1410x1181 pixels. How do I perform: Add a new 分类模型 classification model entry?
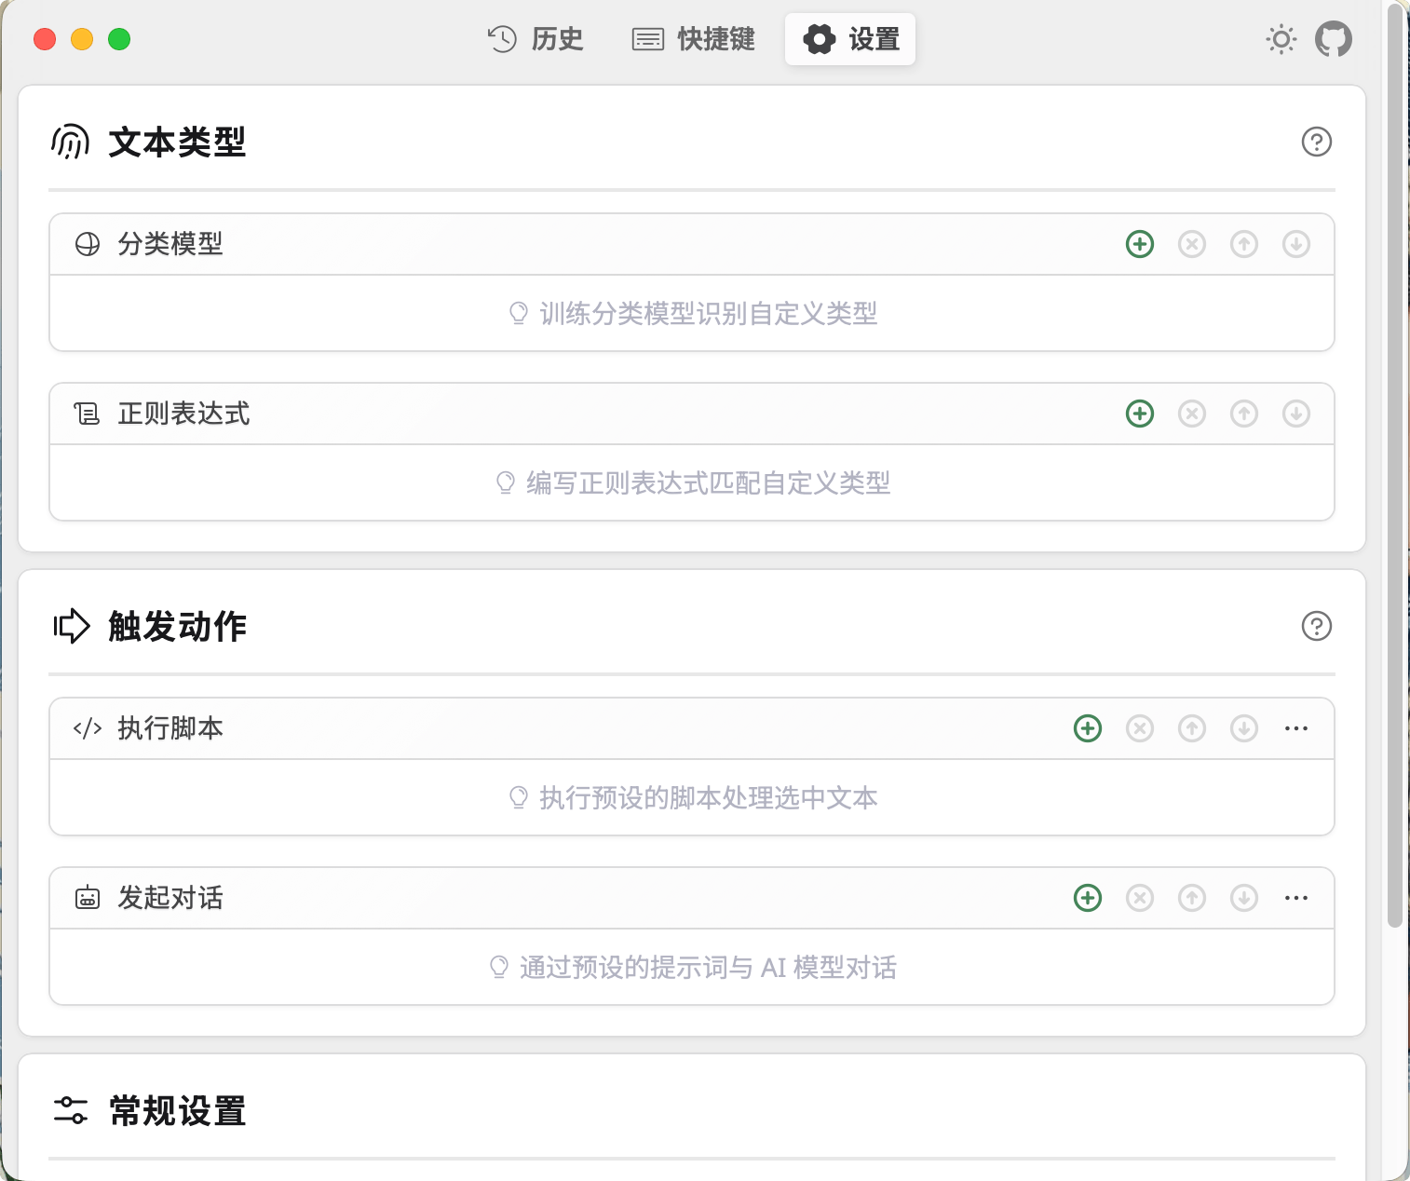(1140, 244)
